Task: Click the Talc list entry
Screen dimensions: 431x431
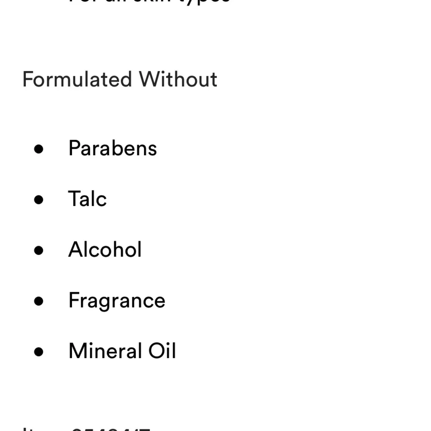Action: point(87,199)
